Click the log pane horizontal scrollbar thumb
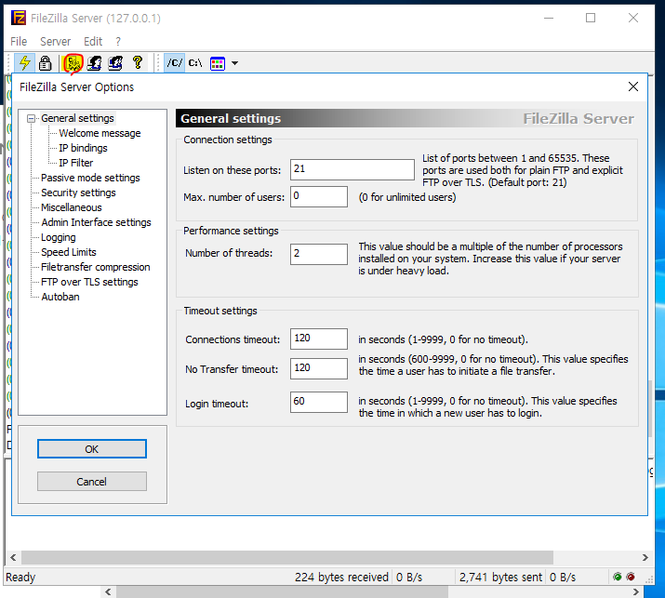This screenshot has height=598, width=665. [x=287, y=557]
